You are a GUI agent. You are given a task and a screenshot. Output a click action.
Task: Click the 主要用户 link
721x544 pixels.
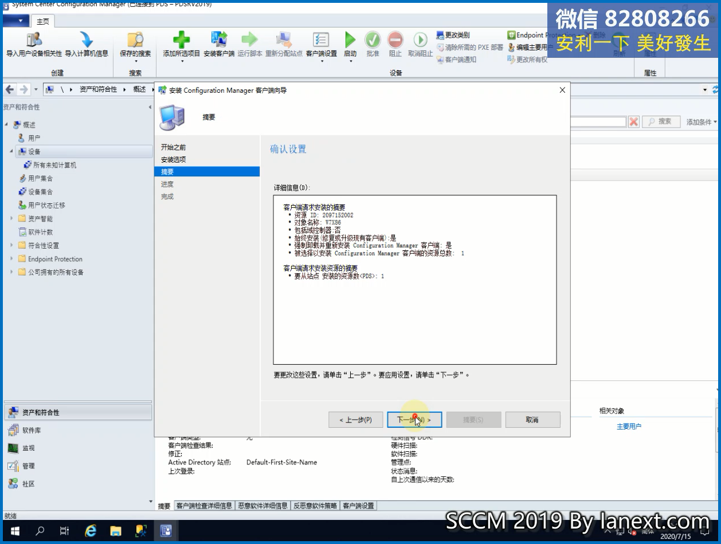point(629,427)
